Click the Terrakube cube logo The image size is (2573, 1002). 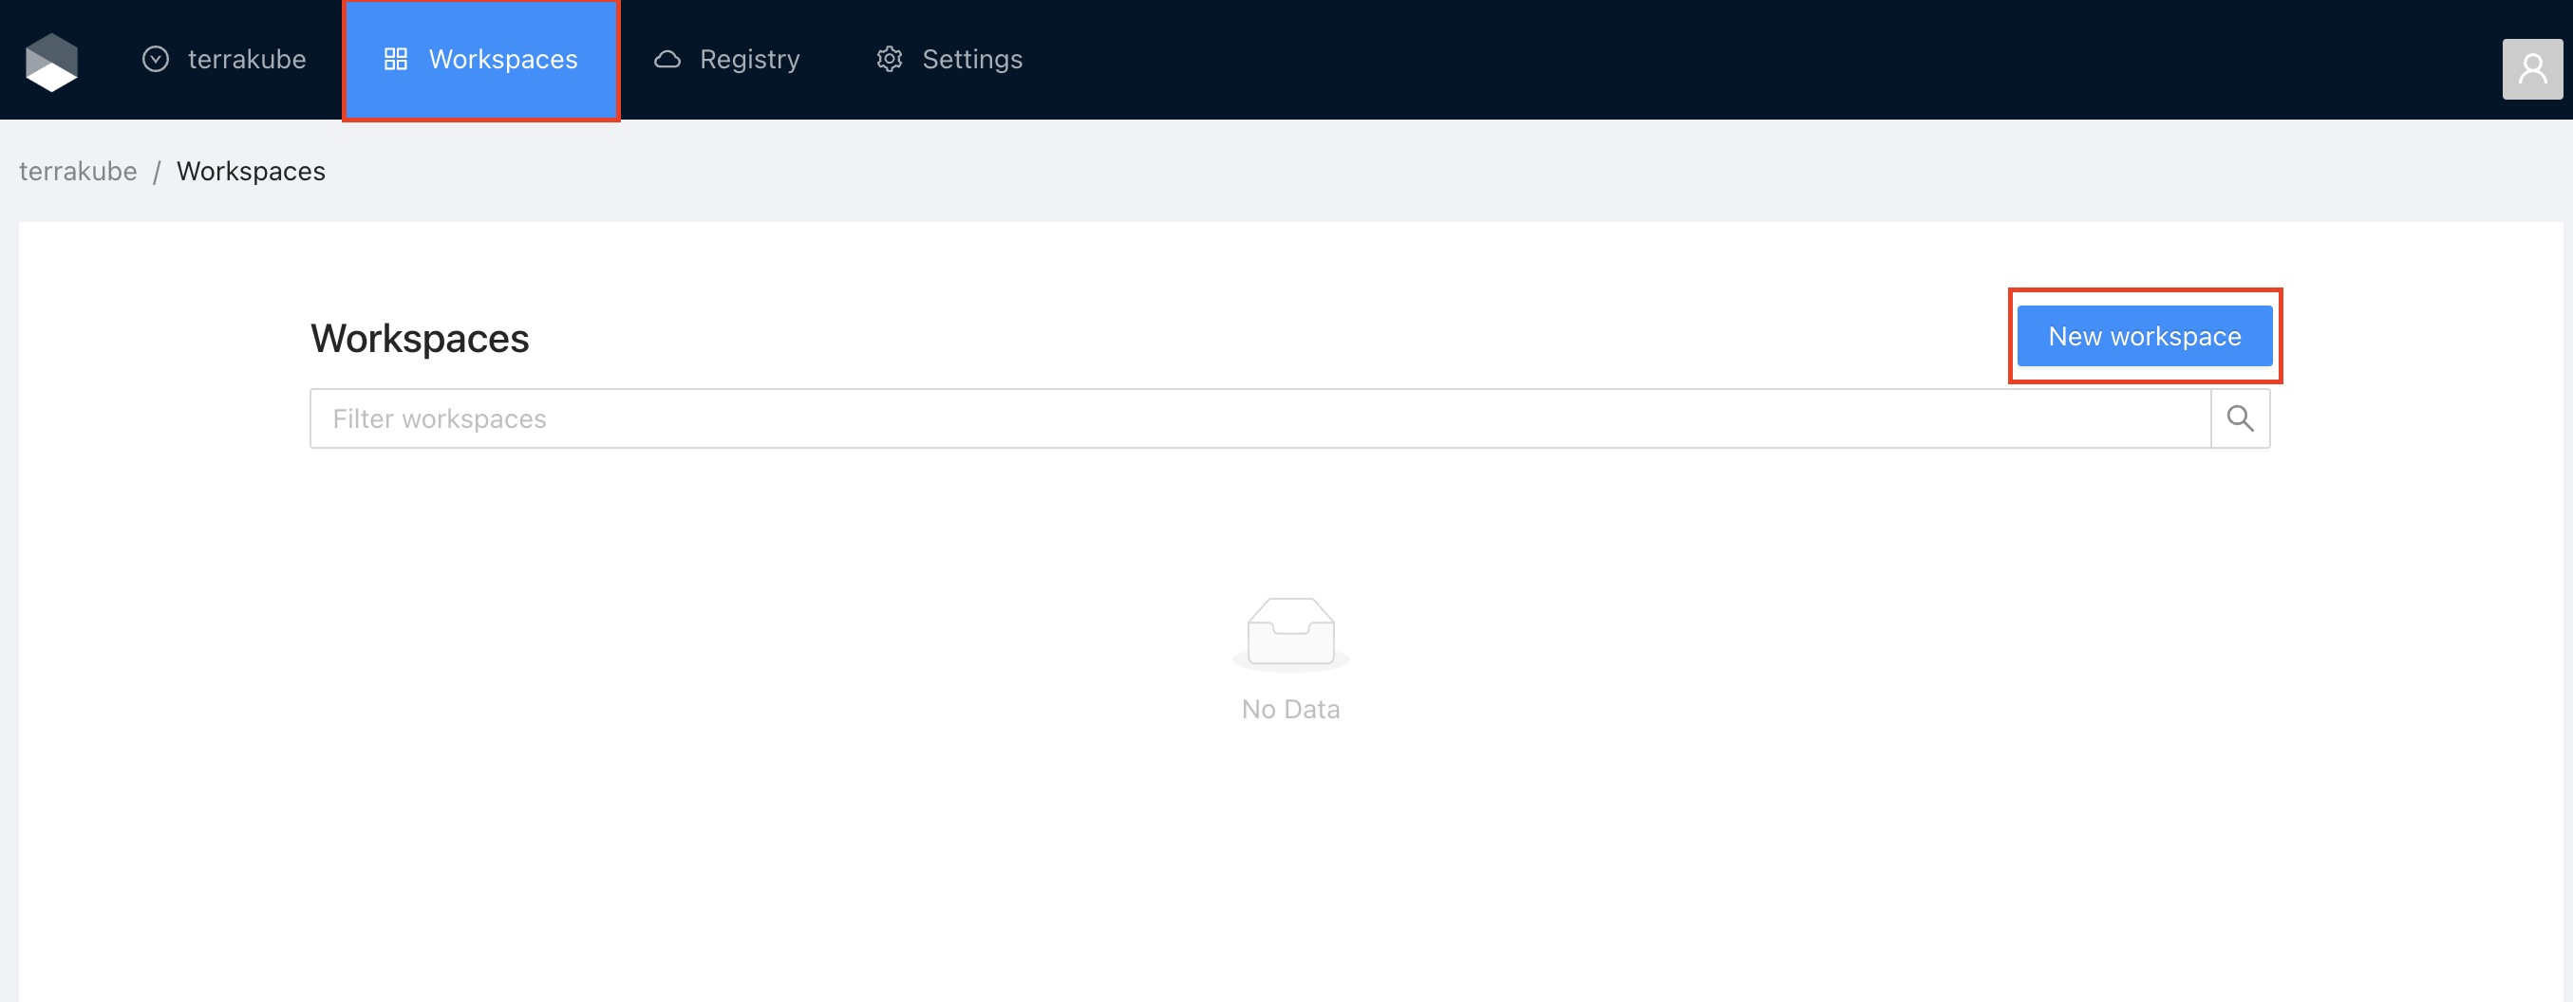(51, 62)
